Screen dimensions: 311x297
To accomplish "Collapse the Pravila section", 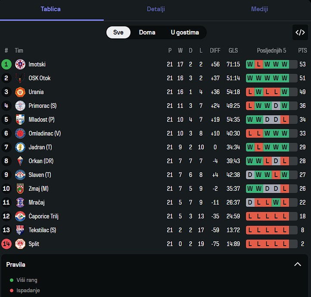I will tap(297, 264).
